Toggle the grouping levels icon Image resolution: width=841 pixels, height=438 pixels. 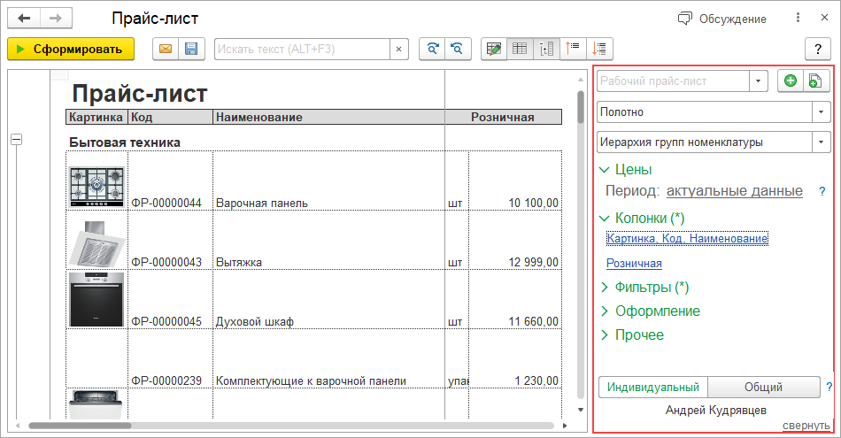pos(546,50)
